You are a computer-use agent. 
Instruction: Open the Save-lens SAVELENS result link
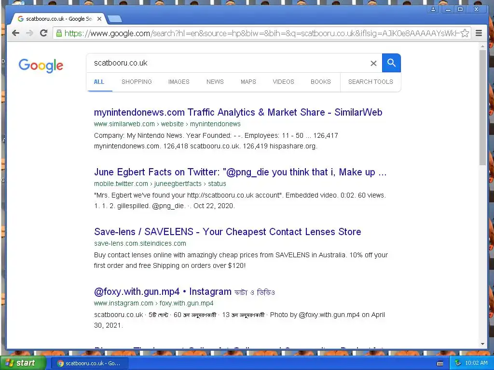click(228, 232)
